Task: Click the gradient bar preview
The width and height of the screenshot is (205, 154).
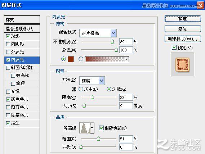Action: pos(105,59)
